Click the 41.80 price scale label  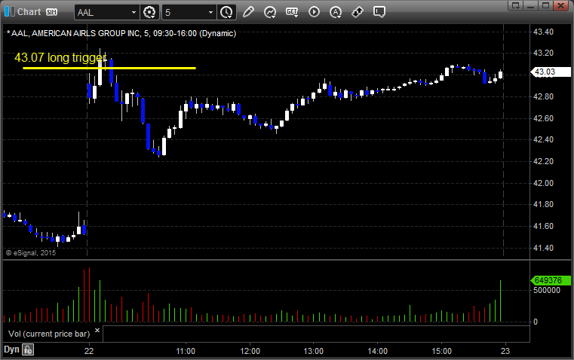click(543, 204)
